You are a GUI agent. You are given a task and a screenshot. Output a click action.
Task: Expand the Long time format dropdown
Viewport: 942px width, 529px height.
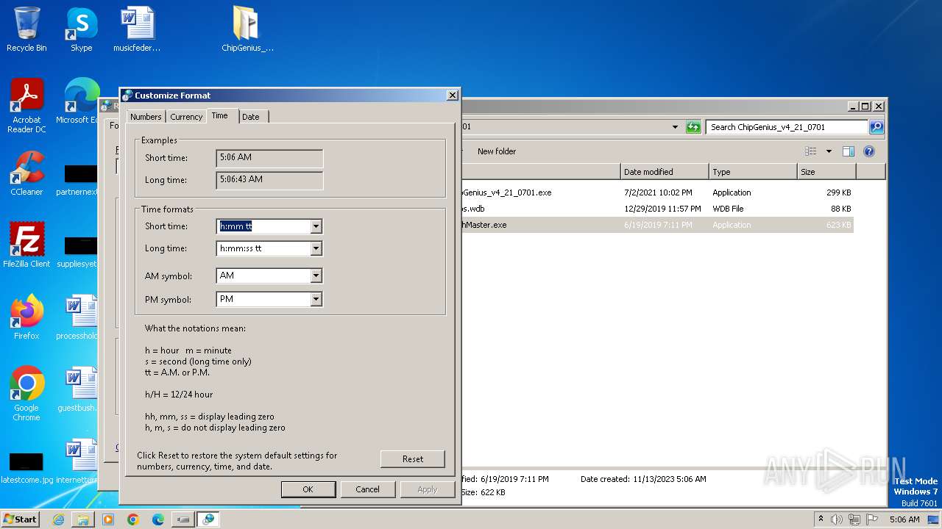(x=316, y=248)
